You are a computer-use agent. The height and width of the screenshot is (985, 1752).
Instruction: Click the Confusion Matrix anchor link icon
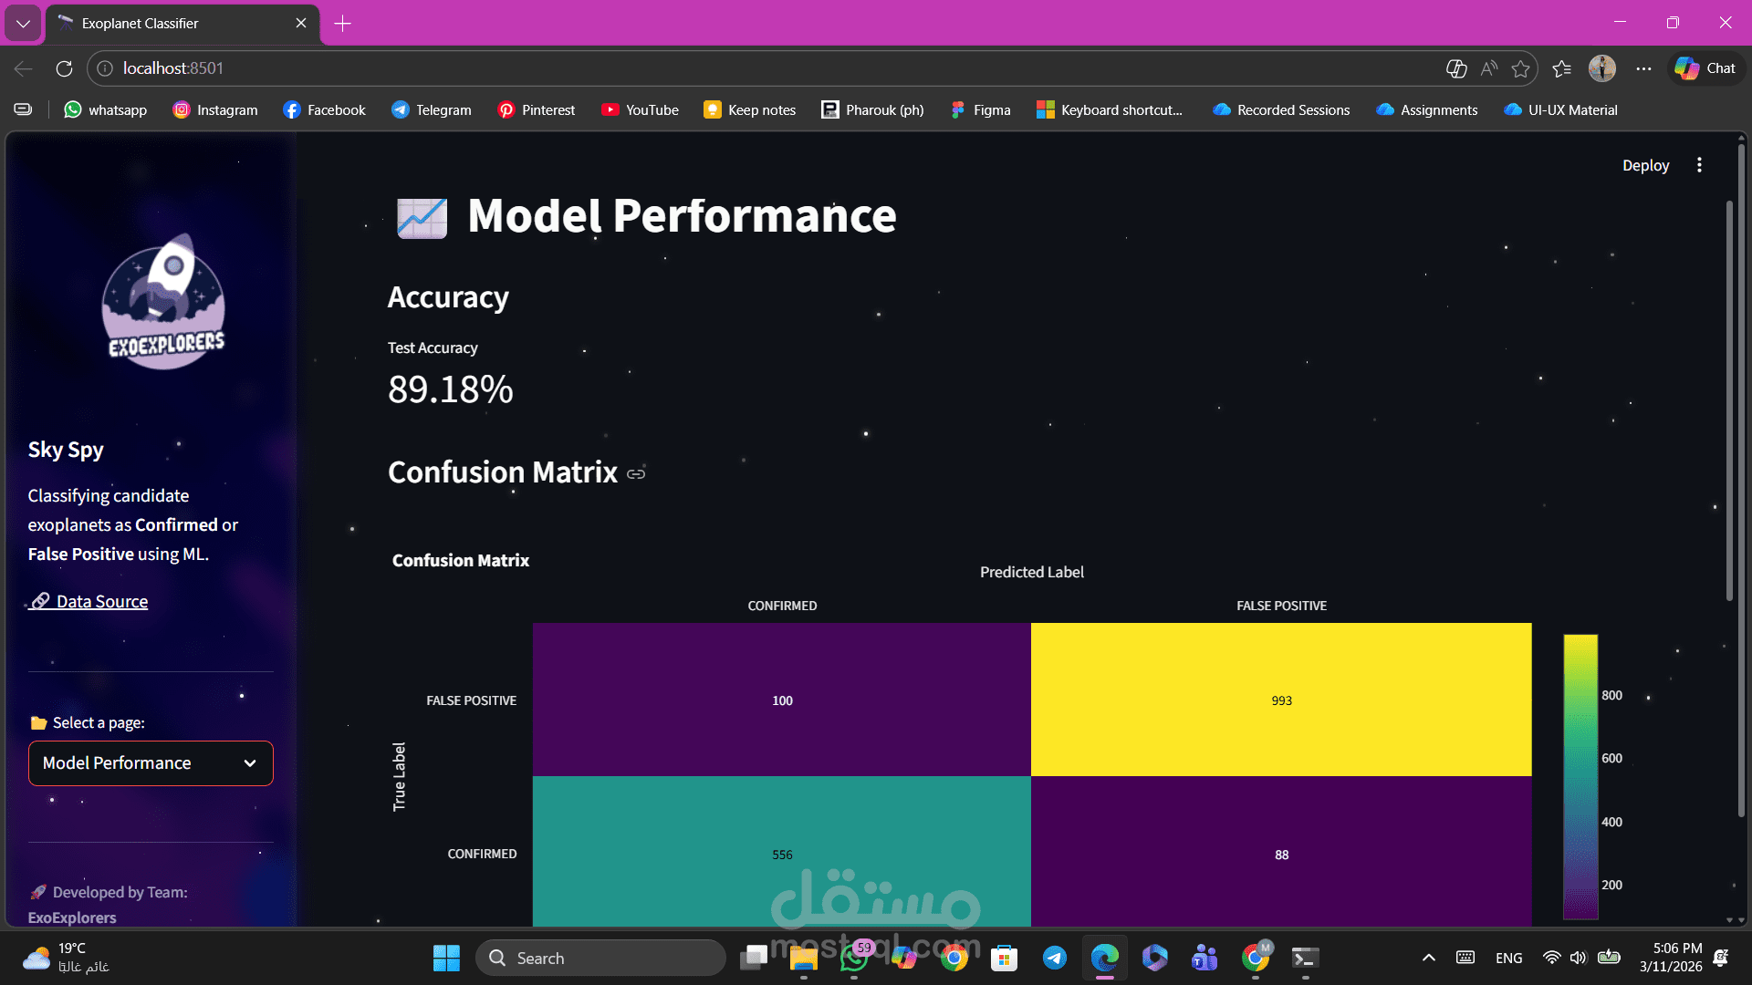coord(636,474)
